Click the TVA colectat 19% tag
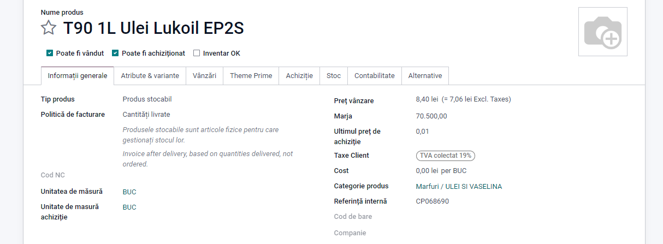The image size is (663, 244). coord(445,156)
